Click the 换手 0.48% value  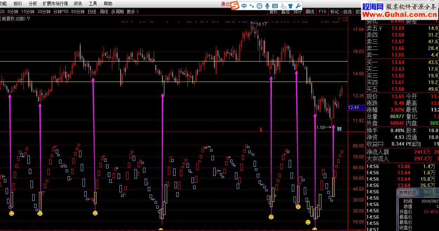397,130
